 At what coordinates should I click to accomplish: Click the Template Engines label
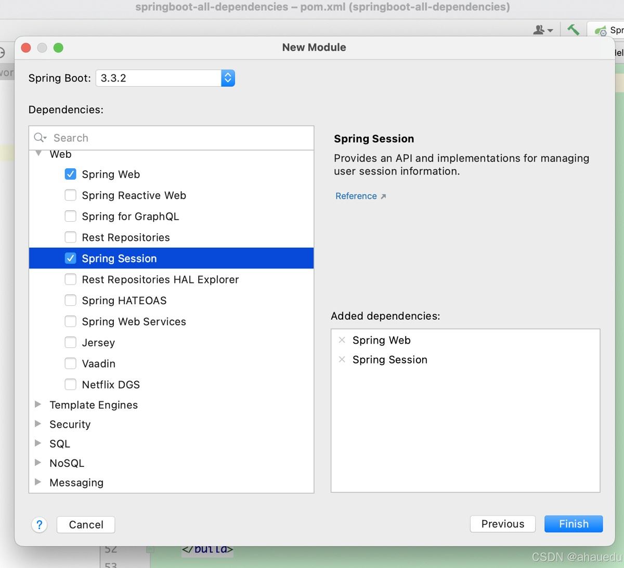[94, 404]
